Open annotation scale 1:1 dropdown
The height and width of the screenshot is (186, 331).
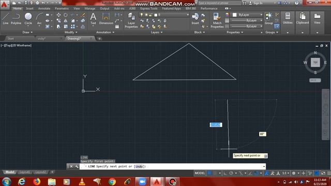285,173
